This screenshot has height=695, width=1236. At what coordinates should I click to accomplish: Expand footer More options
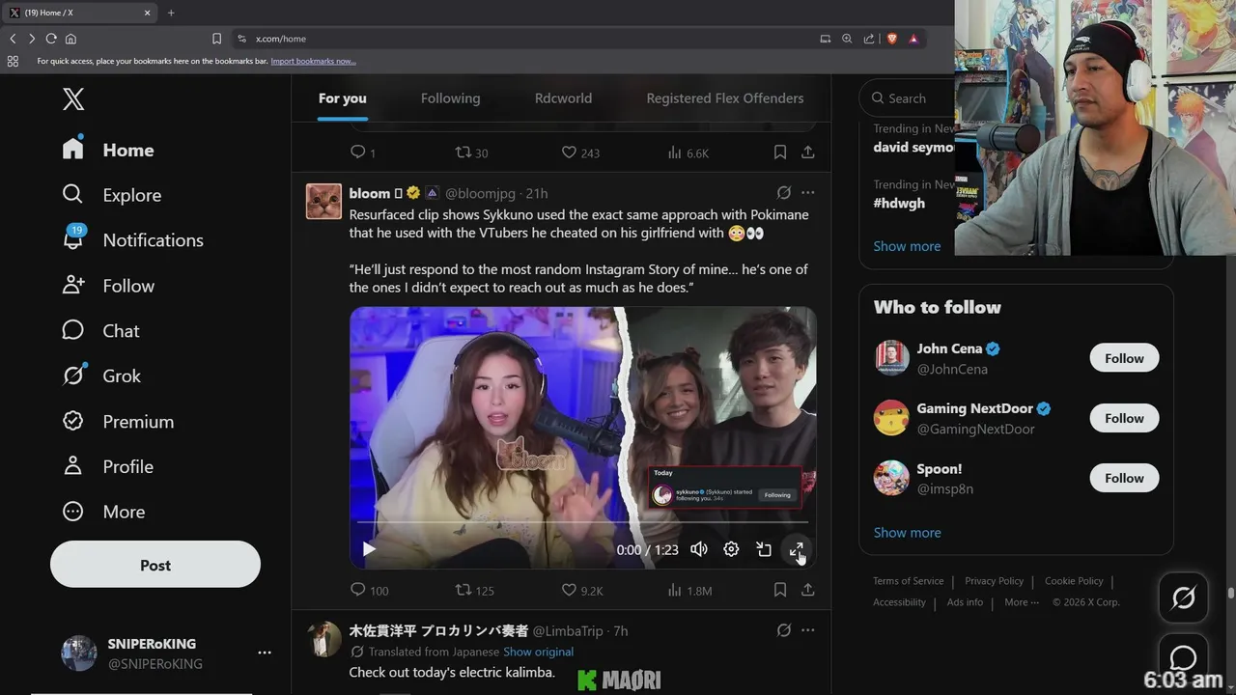[1022, 602]
